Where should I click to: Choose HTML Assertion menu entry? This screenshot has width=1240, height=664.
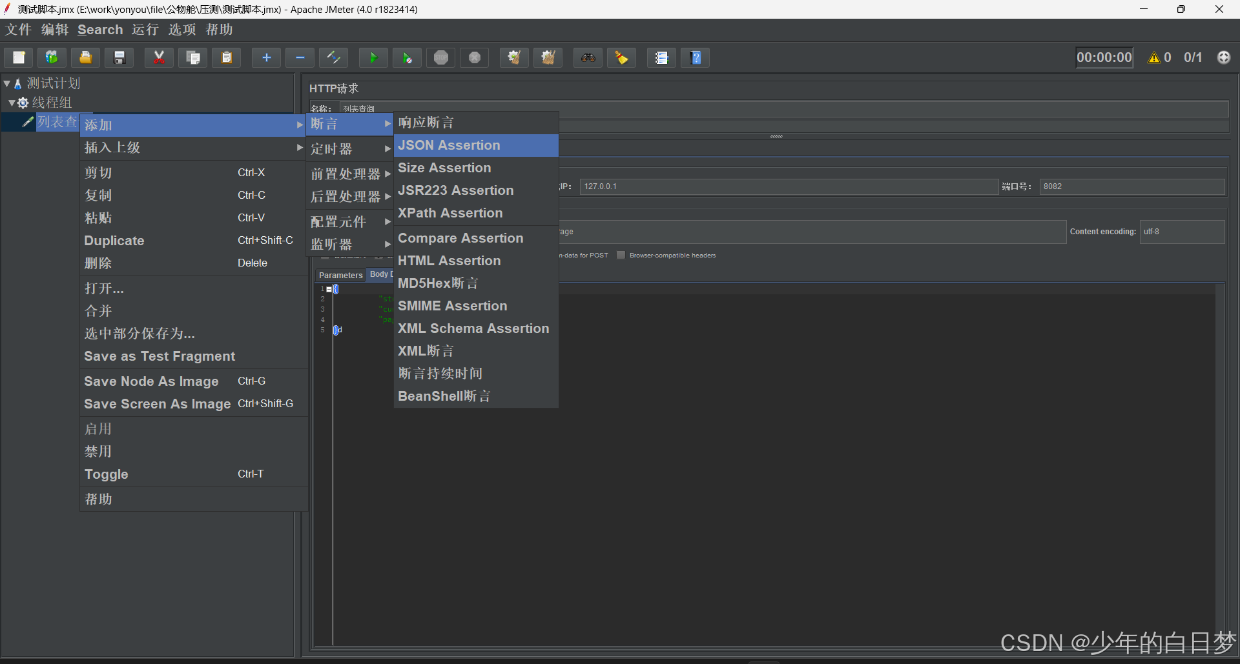(x=476, y=261)
